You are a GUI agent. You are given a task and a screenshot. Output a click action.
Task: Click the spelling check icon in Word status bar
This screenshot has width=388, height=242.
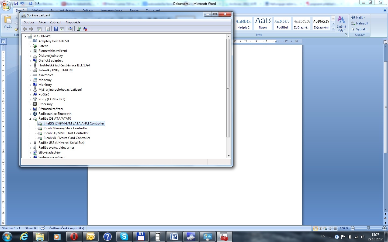(x=43, y=228)
